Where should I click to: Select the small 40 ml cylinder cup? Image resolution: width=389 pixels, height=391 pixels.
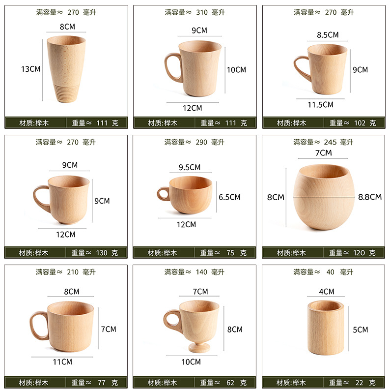326,328
